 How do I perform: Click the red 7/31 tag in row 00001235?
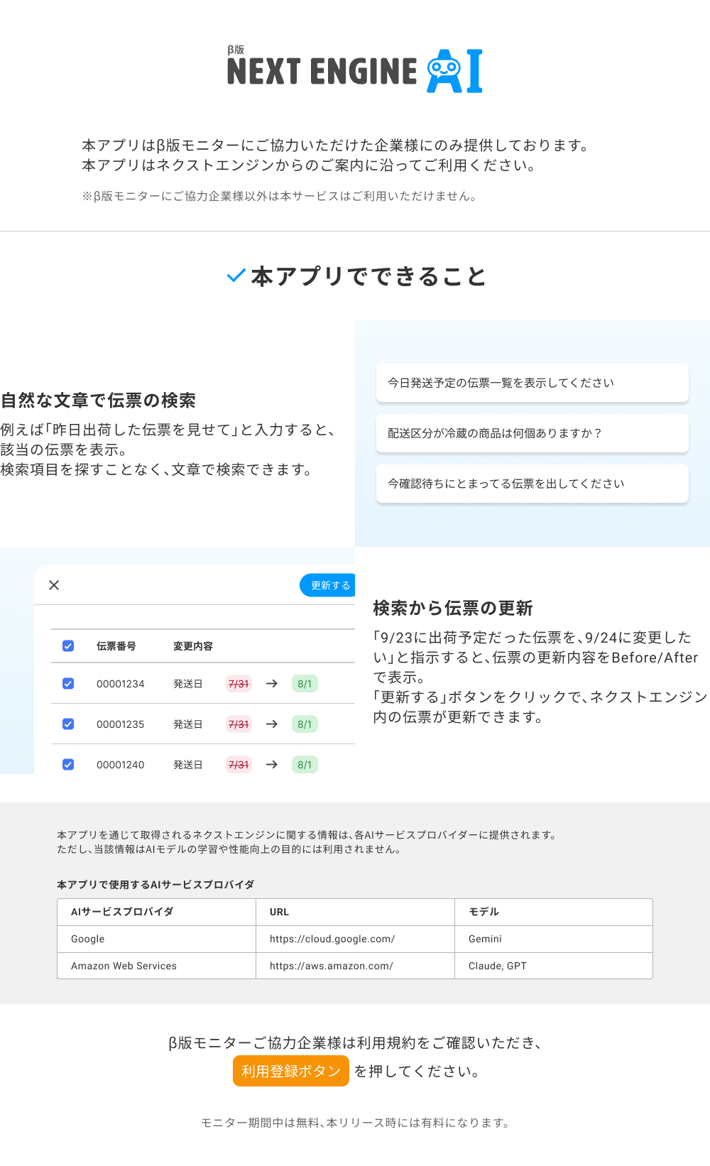click(x=239, y=724)
